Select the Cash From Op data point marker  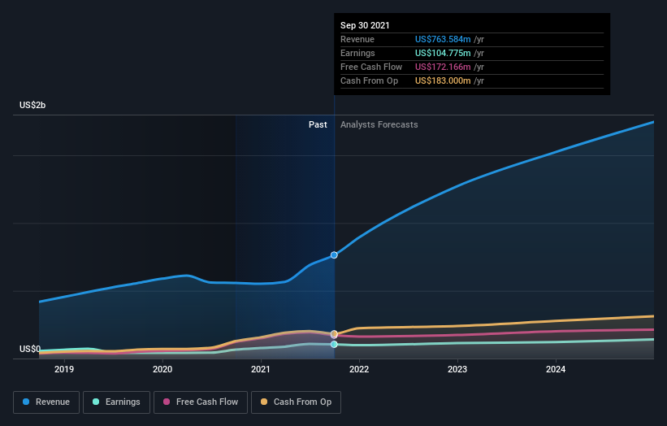pos(334,333)
